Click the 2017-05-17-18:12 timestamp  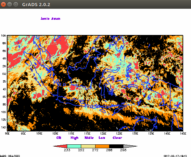click(175, 156)
